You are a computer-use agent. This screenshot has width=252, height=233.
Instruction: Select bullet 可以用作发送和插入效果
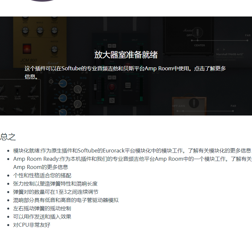(x=42, y=217)
